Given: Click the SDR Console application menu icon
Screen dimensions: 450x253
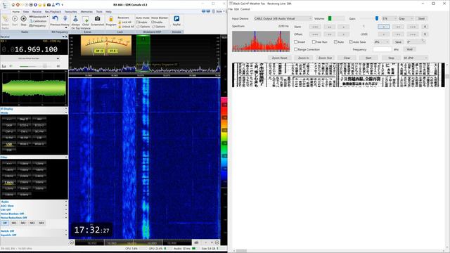Looking at the screenshot, I should pos(5,5).
